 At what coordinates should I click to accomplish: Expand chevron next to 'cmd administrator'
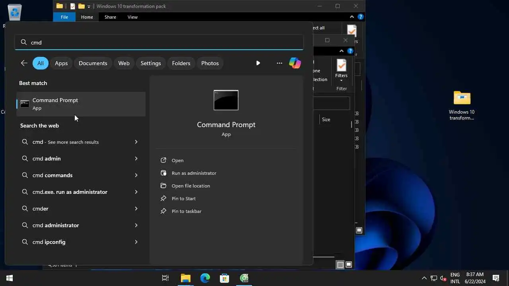(x=136, y=225)
